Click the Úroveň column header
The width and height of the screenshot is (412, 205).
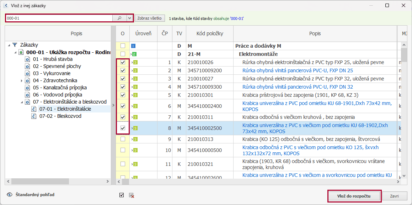[x=143, y=33]
